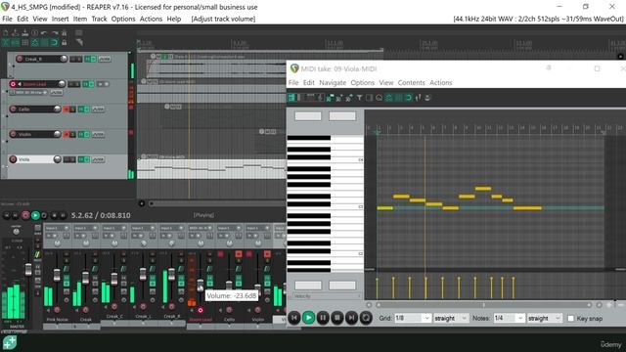Click the topmost yellow note in piano roll
Viewport: 626px width, 352px height.
point(483,189)
